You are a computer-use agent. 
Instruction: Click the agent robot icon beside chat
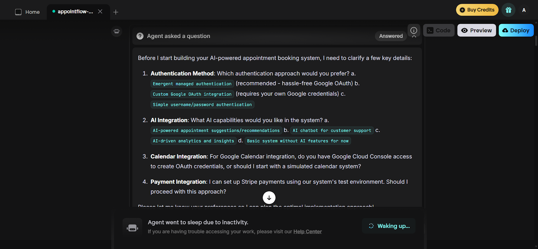(117, 31)
